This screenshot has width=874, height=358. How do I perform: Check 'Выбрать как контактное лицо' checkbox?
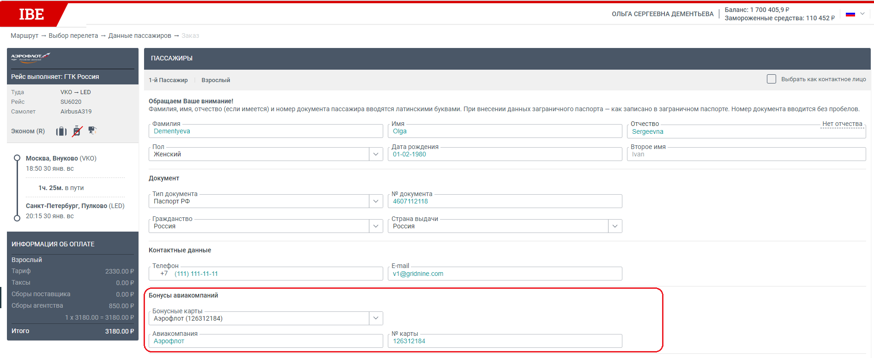pos(772,79)
